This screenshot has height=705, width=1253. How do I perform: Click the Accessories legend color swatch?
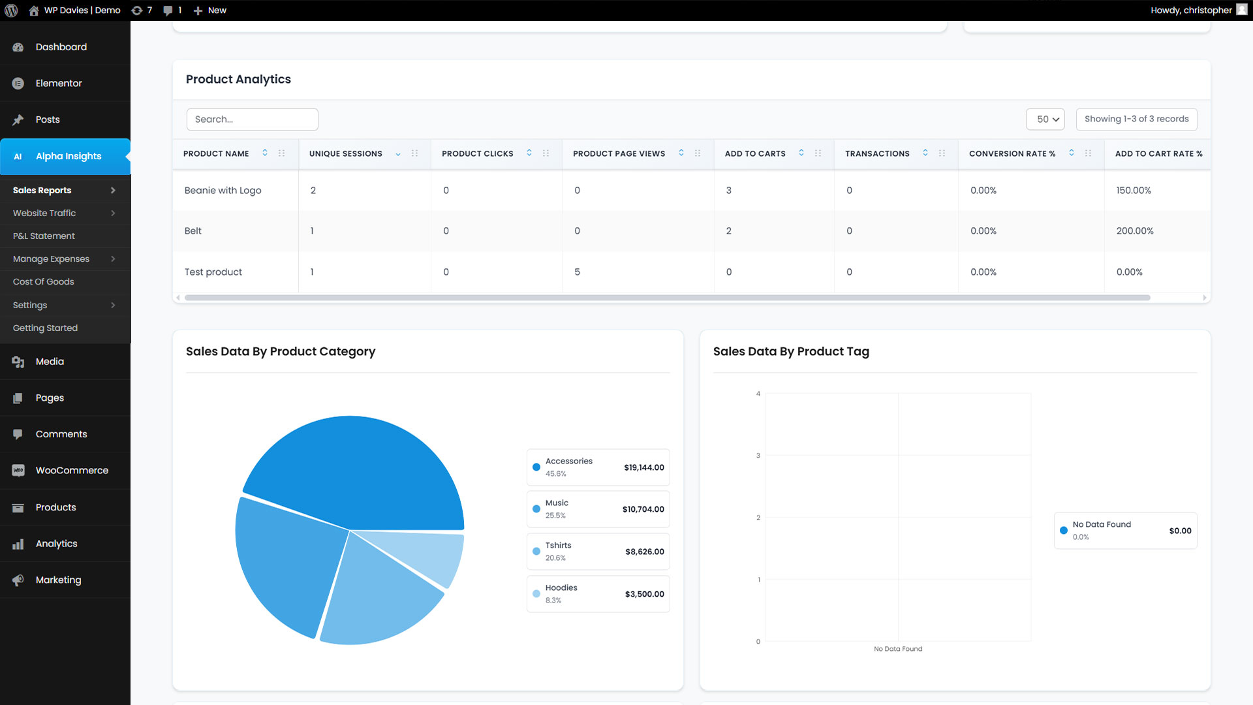[536, 467]
